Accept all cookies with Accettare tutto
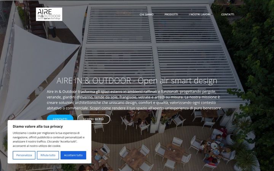The image size is (274, 171). tap(73, 155)
